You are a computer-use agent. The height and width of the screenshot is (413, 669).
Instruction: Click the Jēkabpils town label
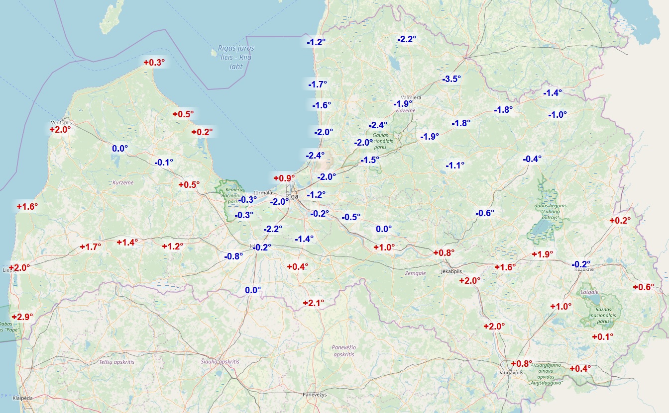coord(452,271)
